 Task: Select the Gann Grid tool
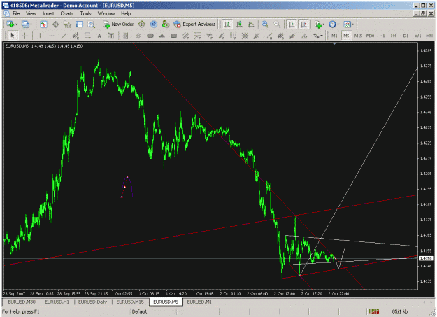[245, 36]
